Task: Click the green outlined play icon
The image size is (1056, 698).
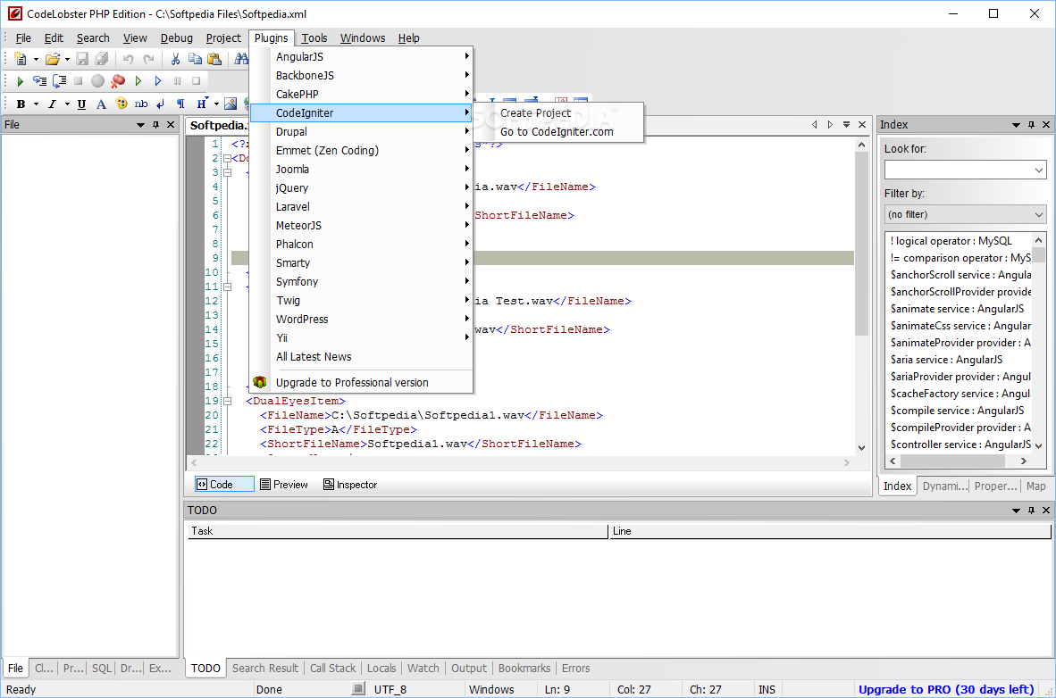Action: click(138, 81)
